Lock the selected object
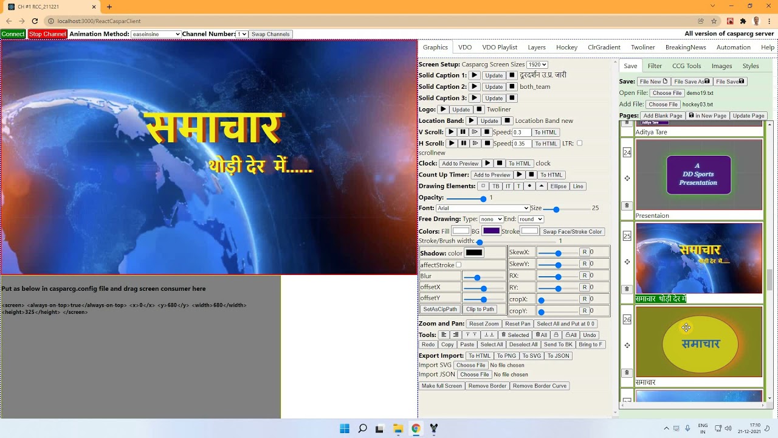Screen dimensions: 778x438 tap(556, 335)
